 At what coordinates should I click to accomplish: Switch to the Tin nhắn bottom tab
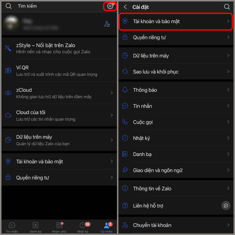click(12, 227)
